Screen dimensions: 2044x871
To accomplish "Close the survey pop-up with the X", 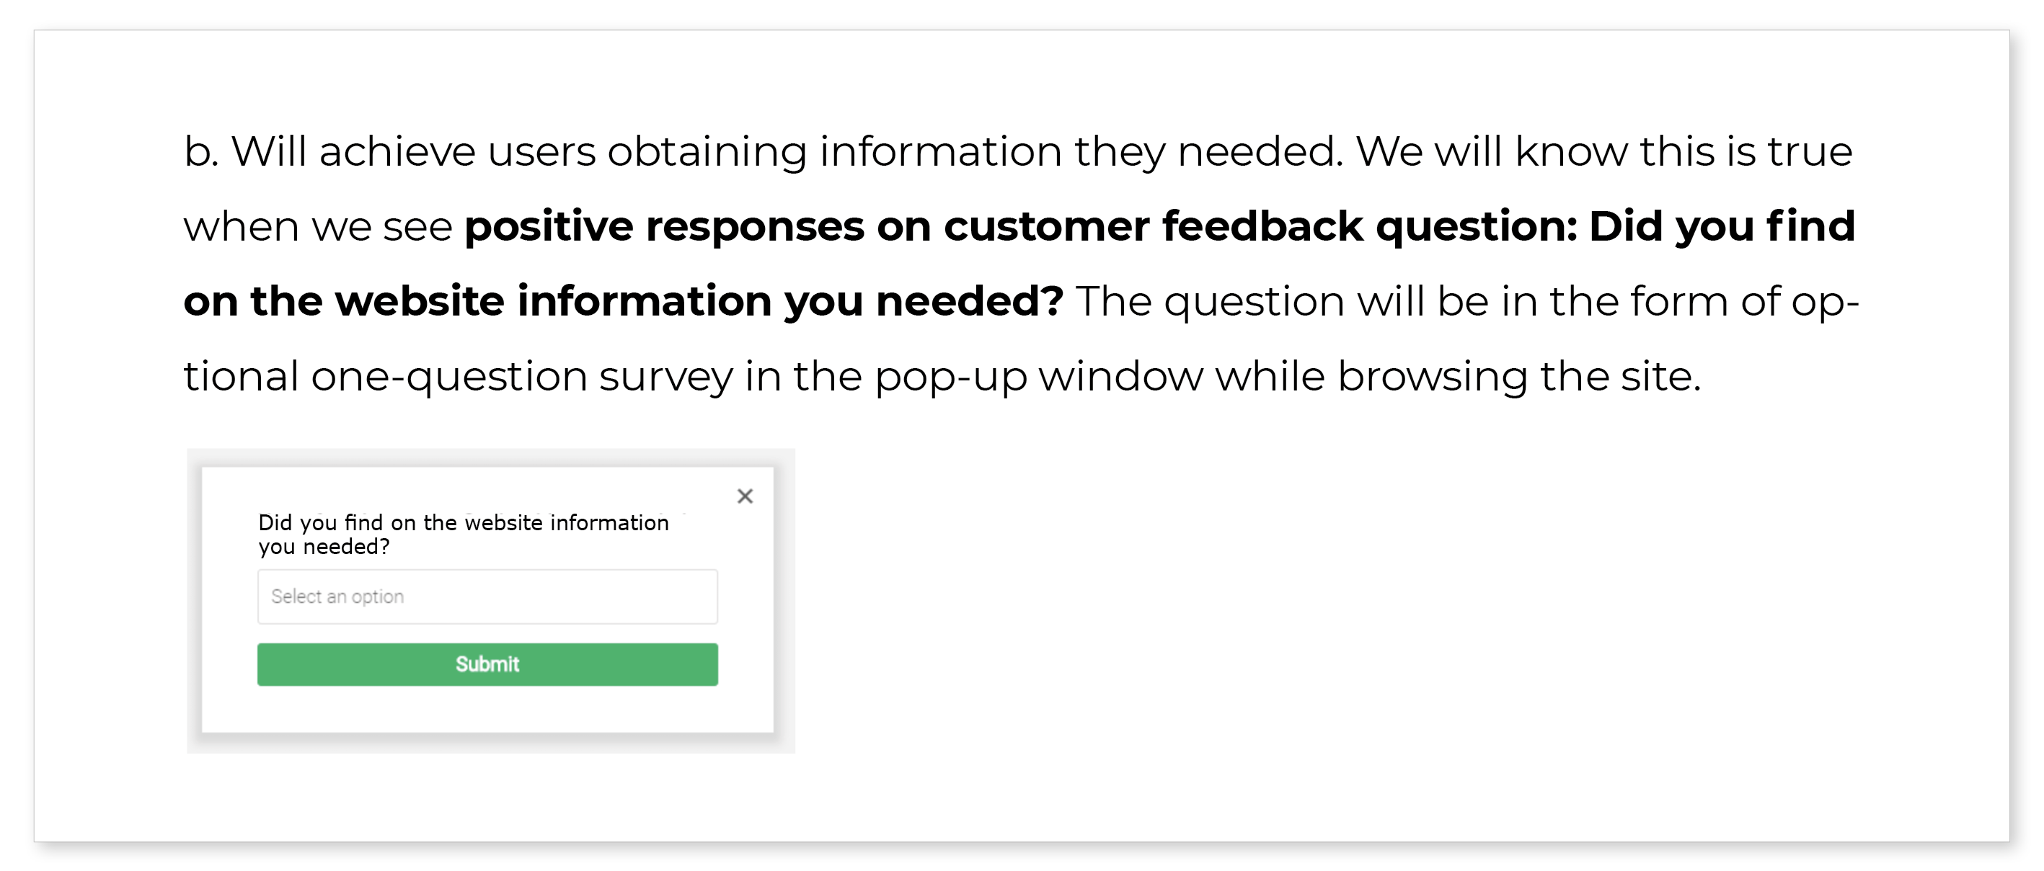I will coord(744,496).
